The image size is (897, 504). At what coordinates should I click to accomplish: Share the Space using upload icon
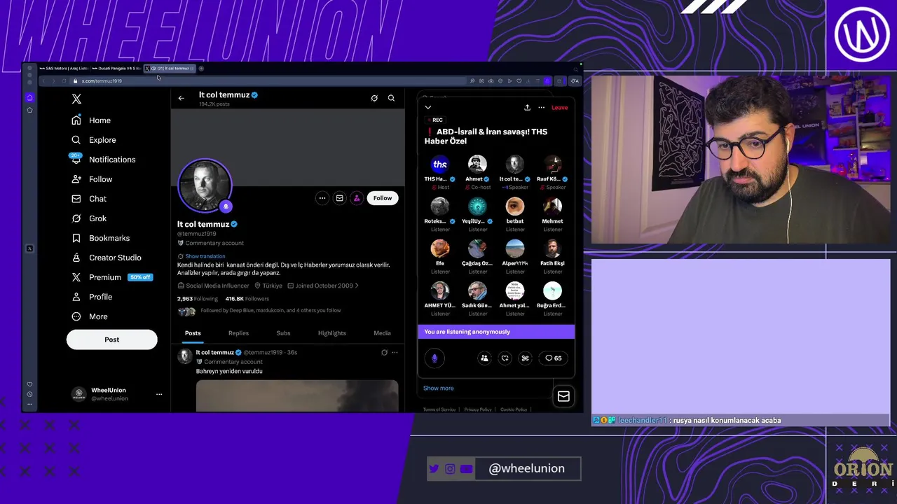[x=527, y=107]
